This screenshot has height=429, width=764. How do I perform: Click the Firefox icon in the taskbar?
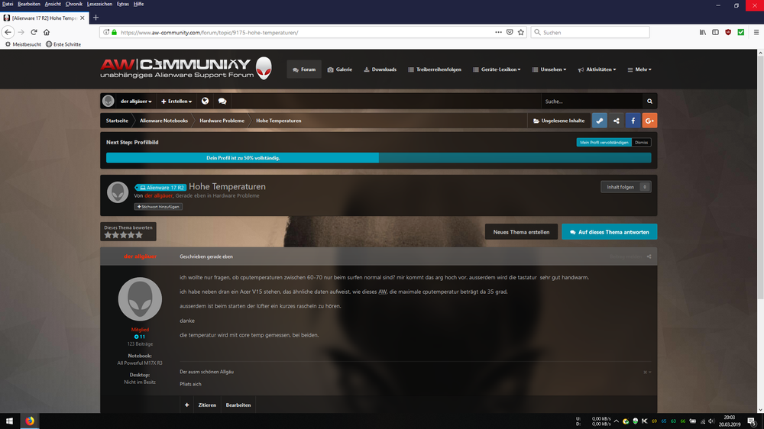(x=31, y=421)
